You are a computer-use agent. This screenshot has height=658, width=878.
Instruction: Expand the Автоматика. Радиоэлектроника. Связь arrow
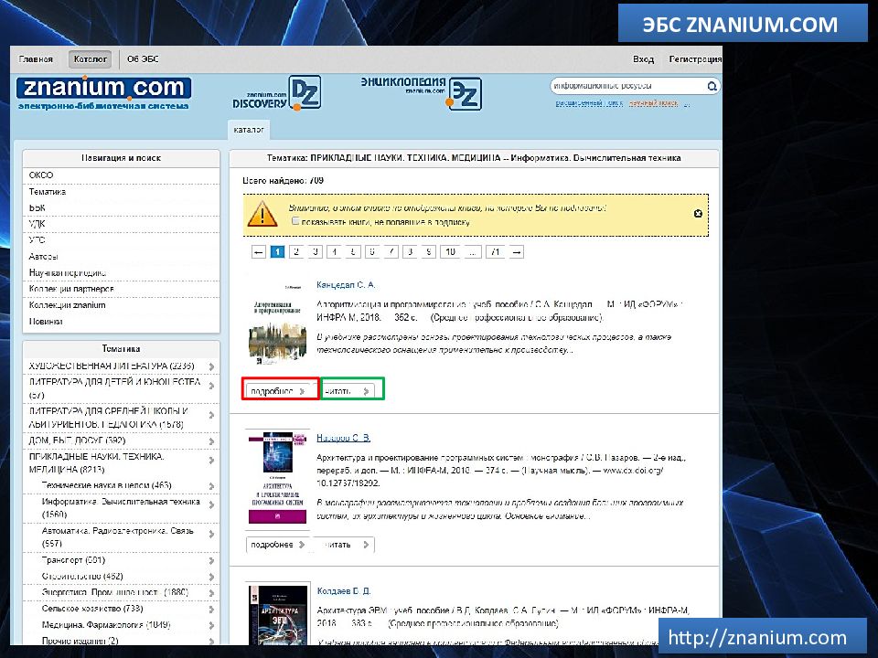click(211, 535)
